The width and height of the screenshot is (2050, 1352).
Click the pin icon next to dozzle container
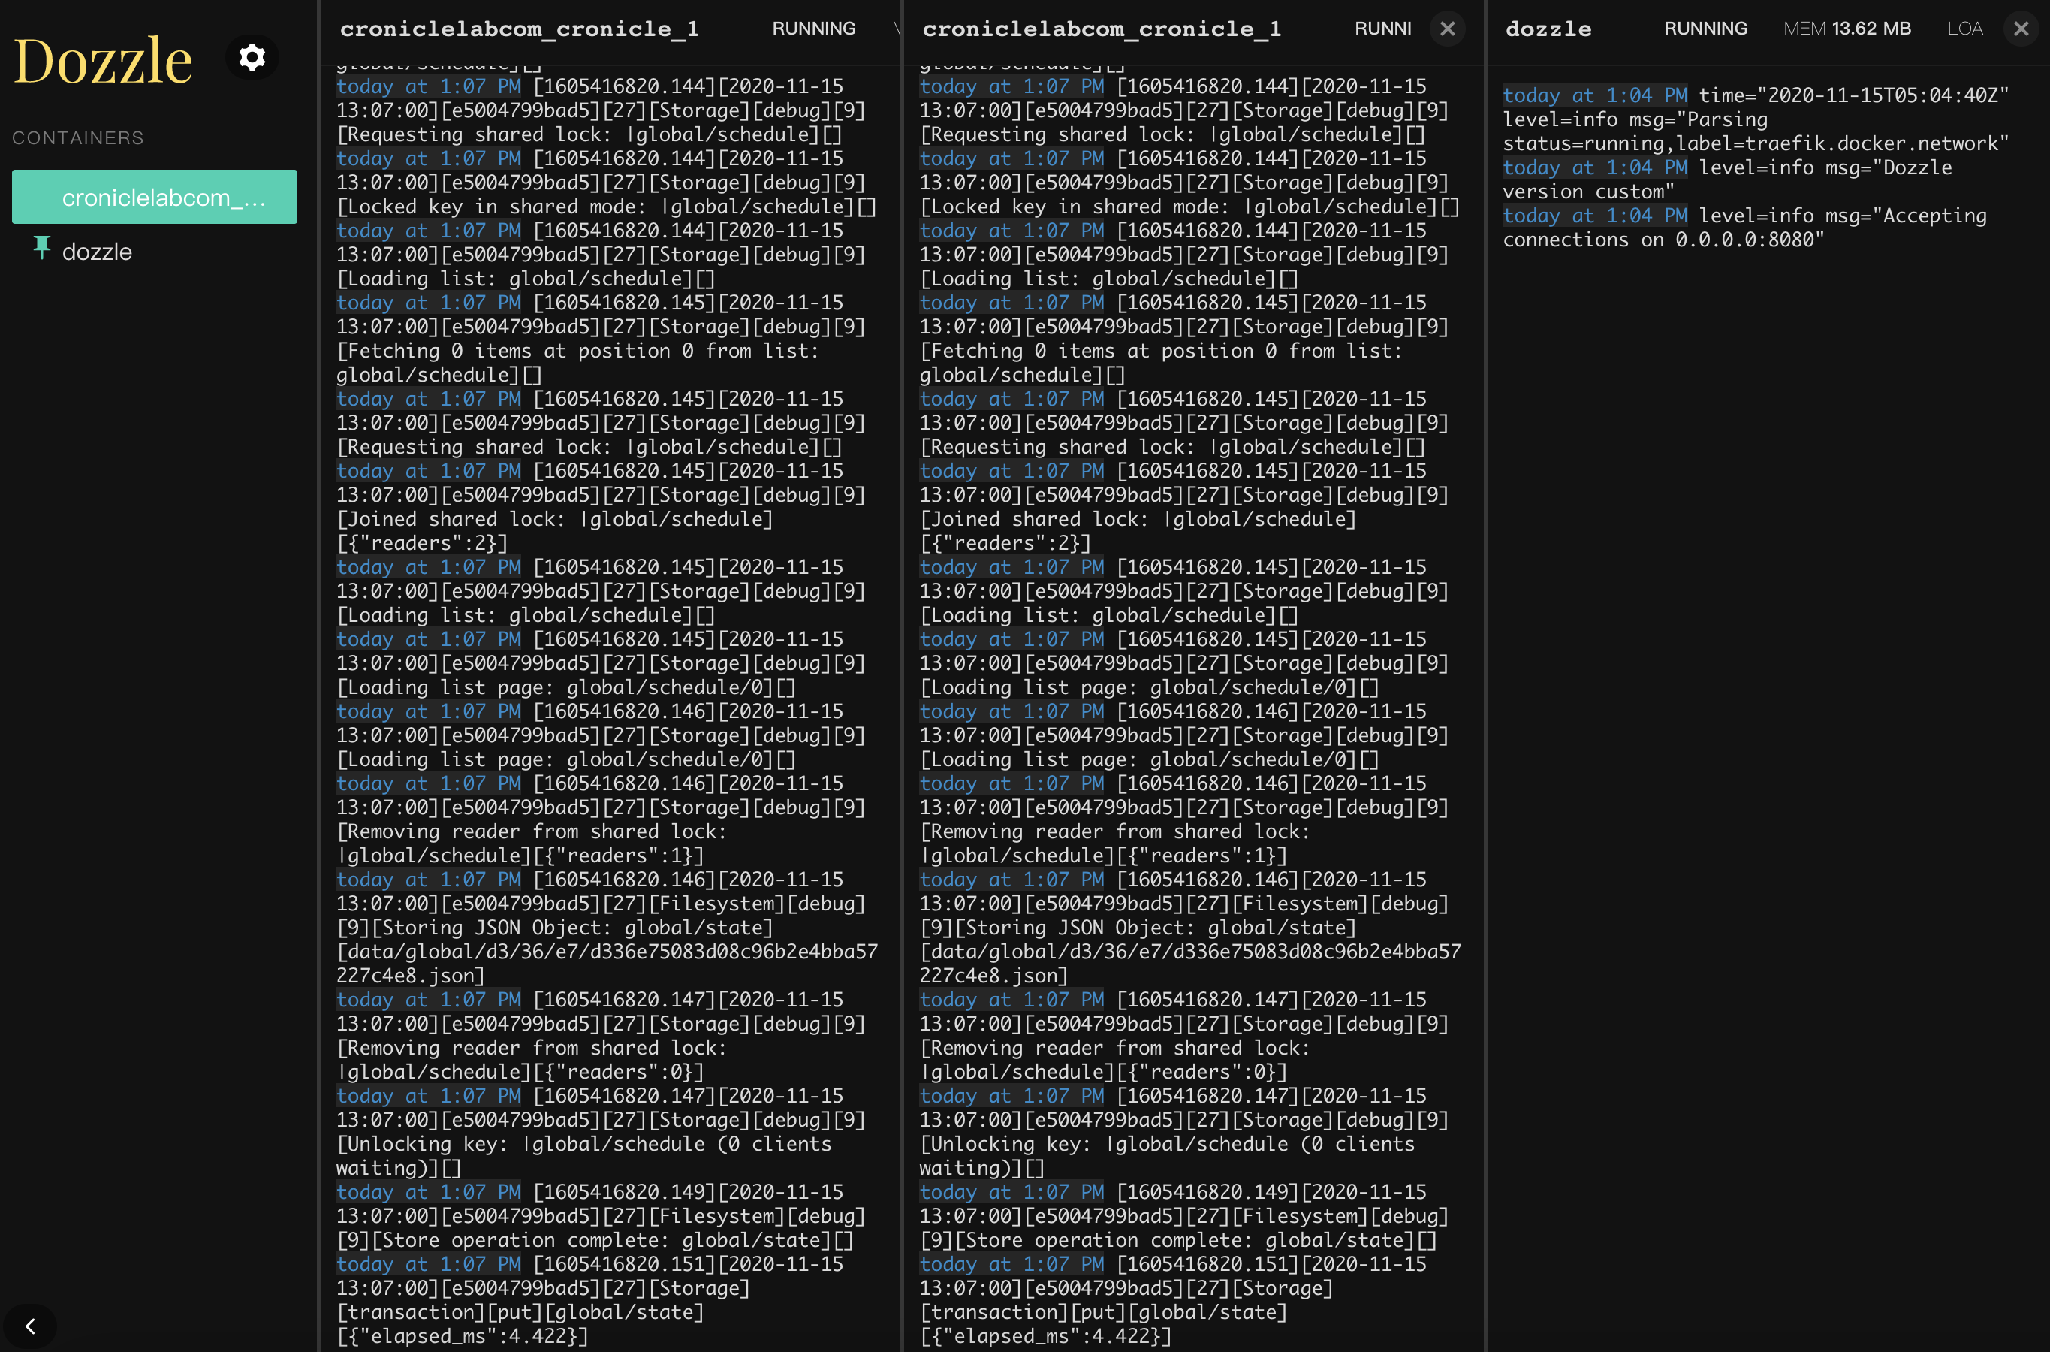42,250
